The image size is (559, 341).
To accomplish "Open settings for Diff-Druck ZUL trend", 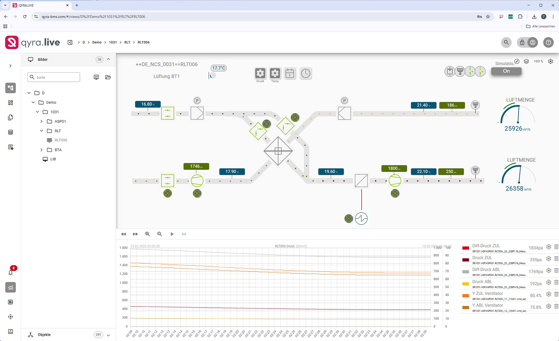I will click(549, 247).
